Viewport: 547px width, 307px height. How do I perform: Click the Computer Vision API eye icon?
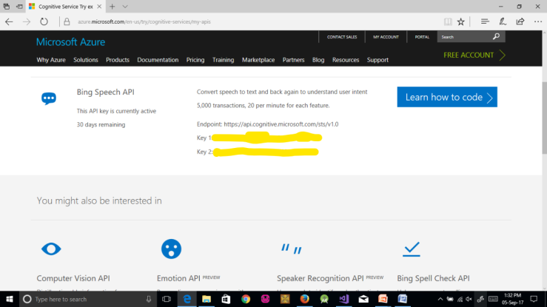51,249
